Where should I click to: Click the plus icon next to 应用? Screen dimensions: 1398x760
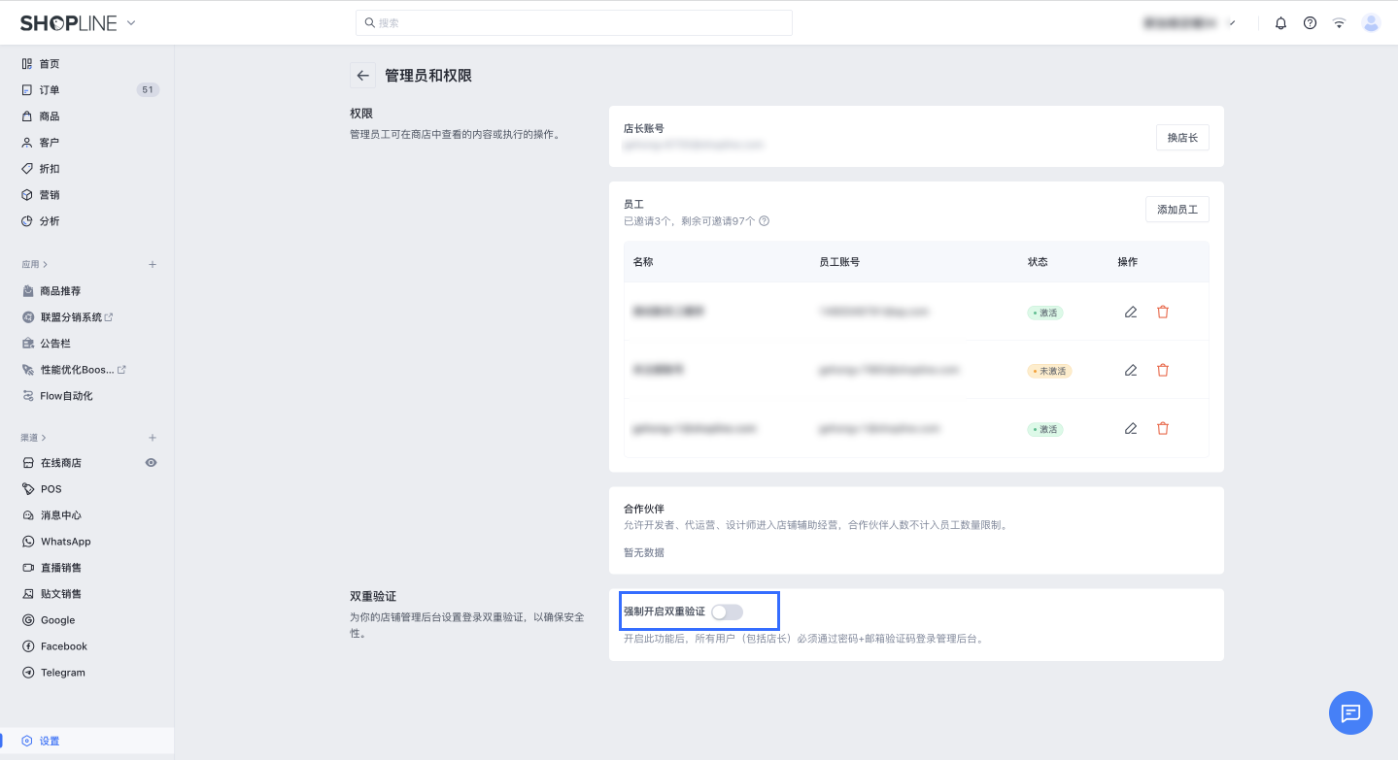coord(153,264)
